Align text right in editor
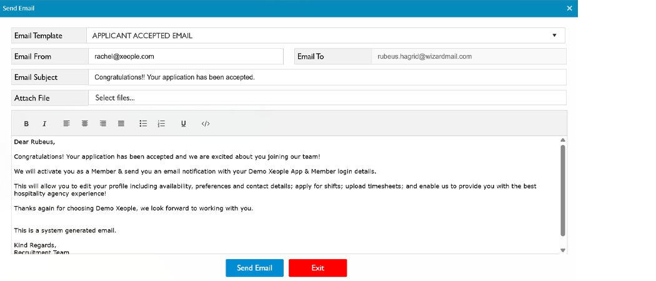Screen dimensions: 656x281 [x=103, y=124]
